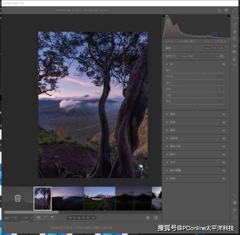
Task: Select the white building filmstrip thumbnail
Action: coord(99,198)
